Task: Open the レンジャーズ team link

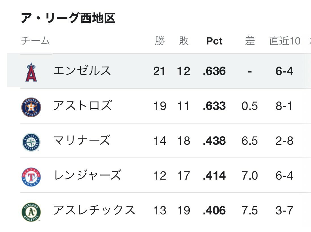Action: [88, 175]
